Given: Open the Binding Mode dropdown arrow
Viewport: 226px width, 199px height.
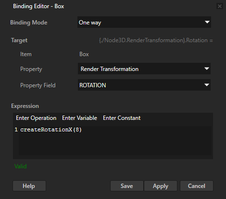Looking at the screenshot, I should pos(207,22).
